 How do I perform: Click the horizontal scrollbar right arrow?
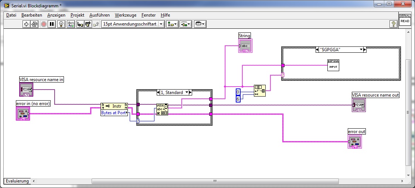pyautogui.click(x=402, y=181)
